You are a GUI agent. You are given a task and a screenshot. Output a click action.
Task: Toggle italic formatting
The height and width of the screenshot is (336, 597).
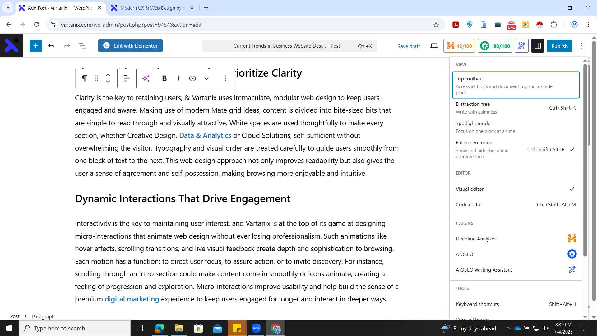point(178,78)
